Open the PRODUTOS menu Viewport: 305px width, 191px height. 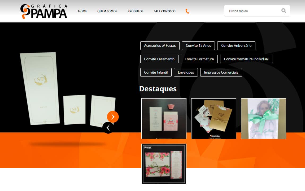click(x=135, y=11)
